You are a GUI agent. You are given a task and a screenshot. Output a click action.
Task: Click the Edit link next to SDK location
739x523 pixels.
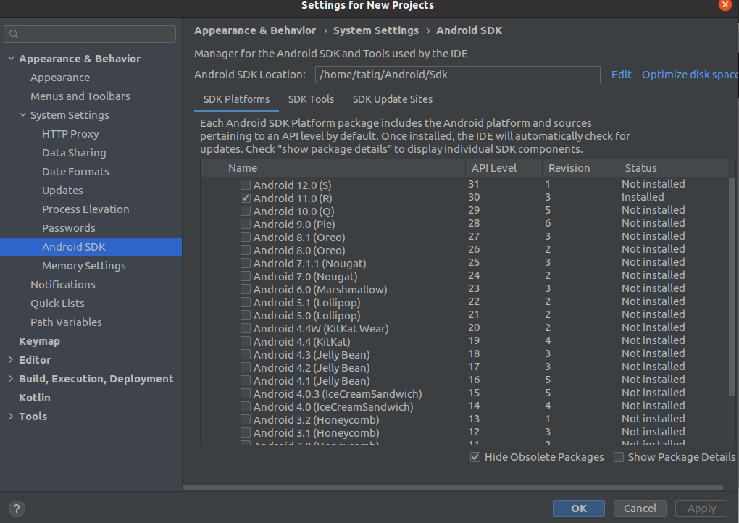[621, 75]
